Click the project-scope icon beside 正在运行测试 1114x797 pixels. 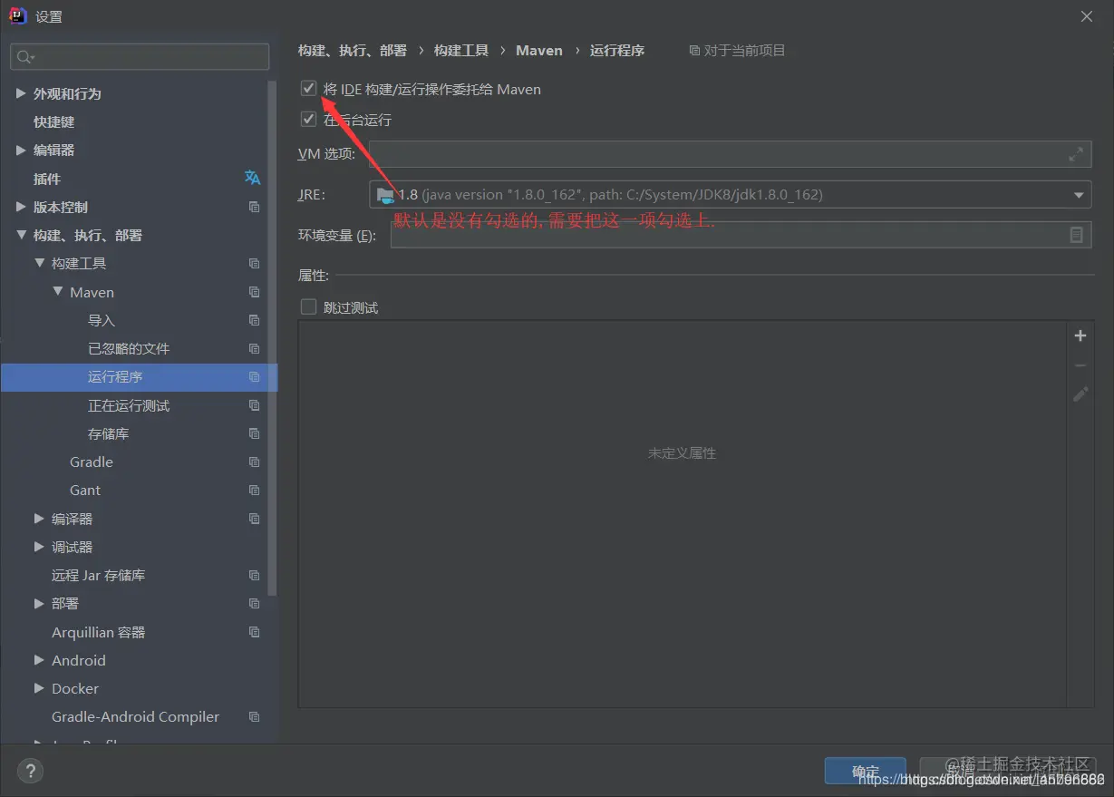(x=254, y=405)
